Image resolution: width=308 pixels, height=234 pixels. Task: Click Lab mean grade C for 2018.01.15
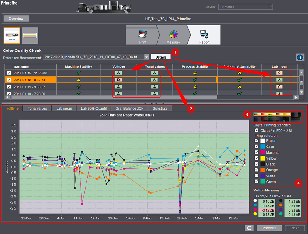[279, 73]
